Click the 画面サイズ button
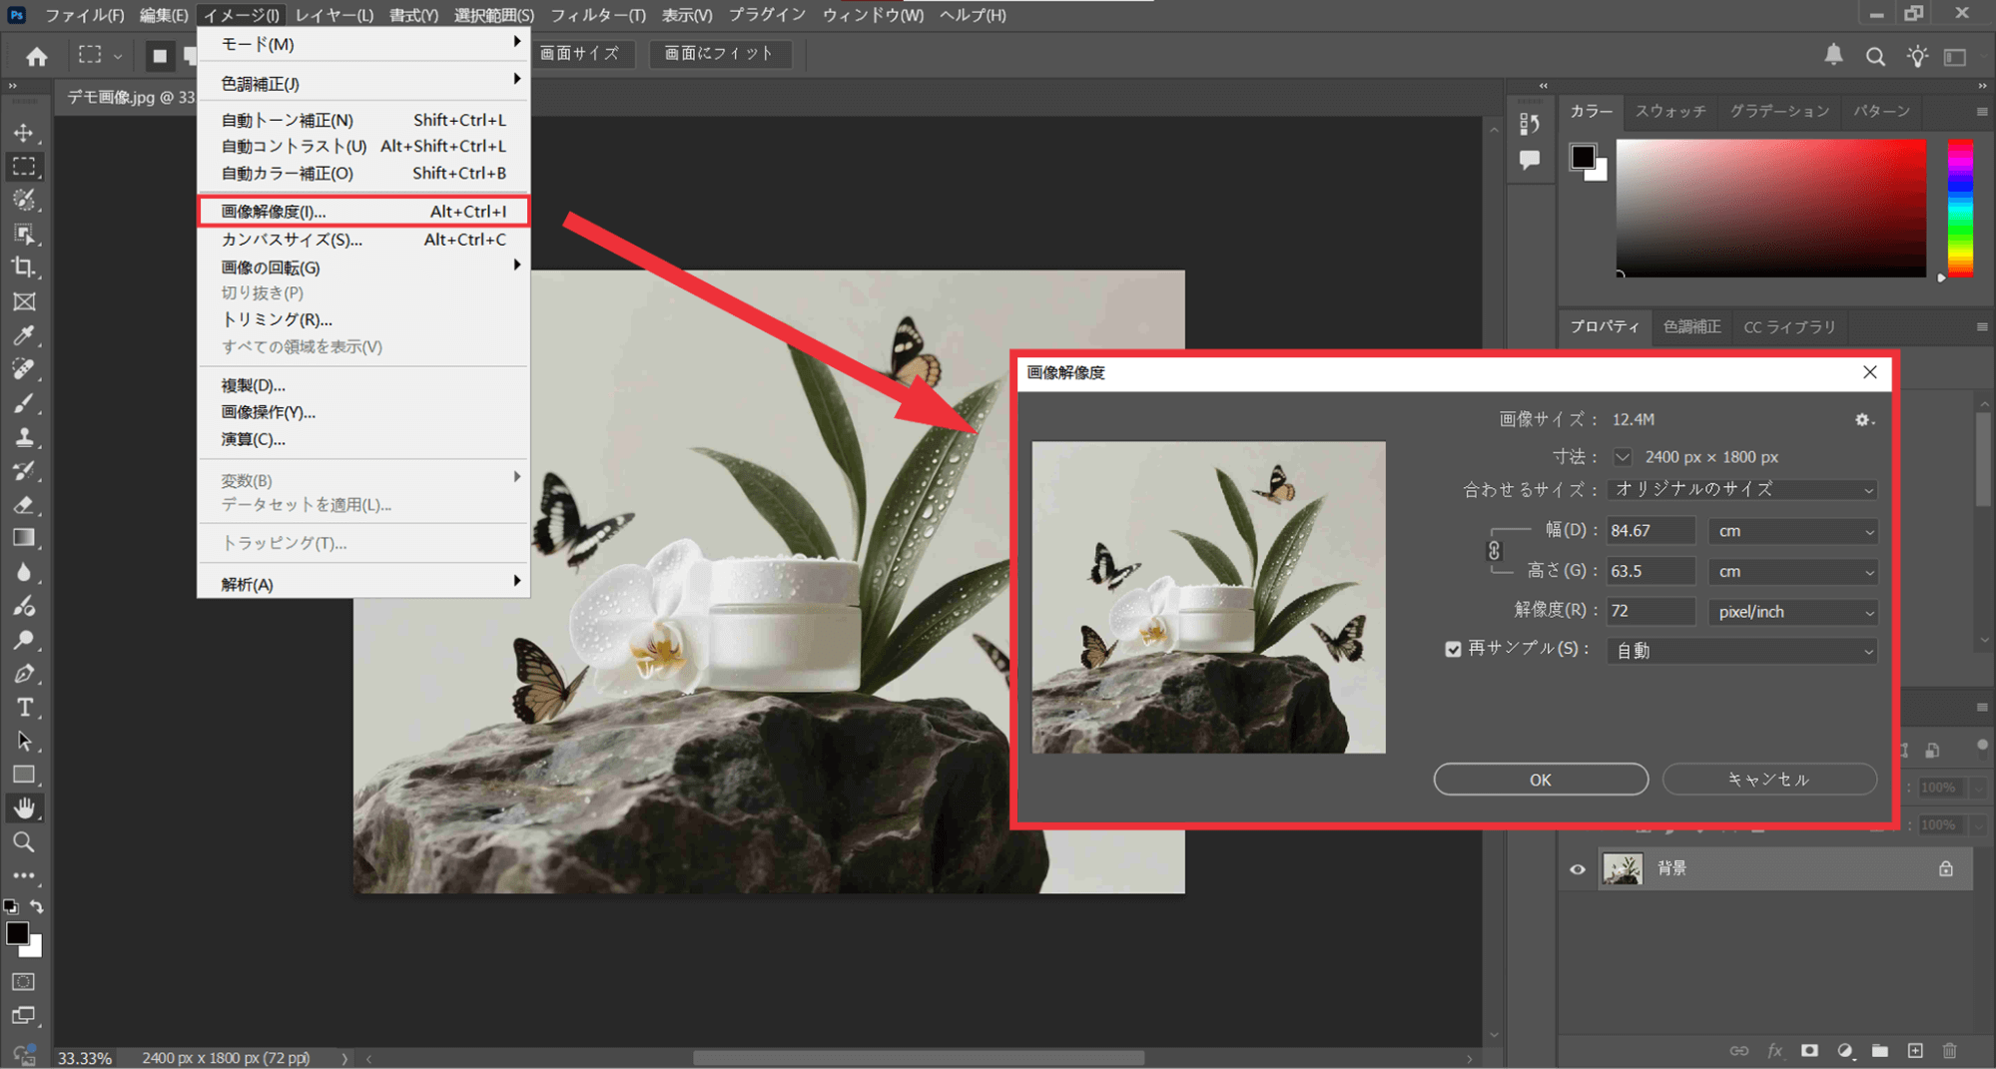Screen dimensions: 1996x1069 579,54
